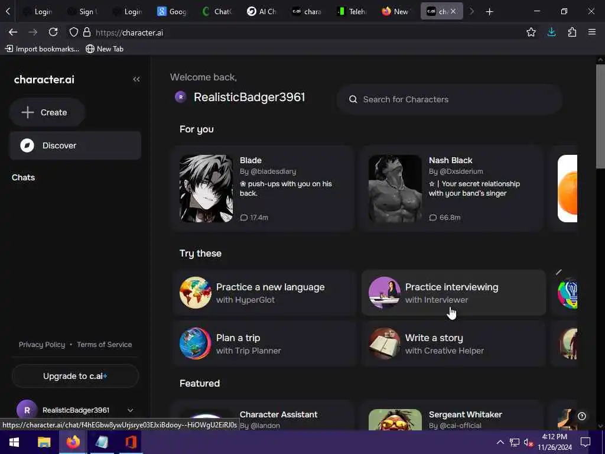Click Import bookmarks in the toolbar
The height and width of the screenshot is (454, 605).
click(x=42, y=49)
